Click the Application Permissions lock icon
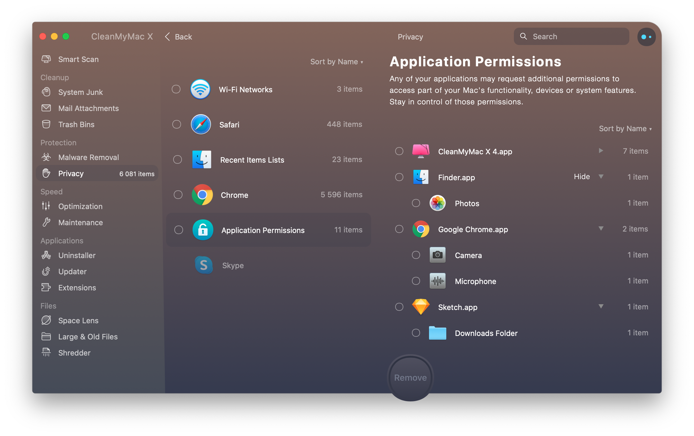 [203, 230]
